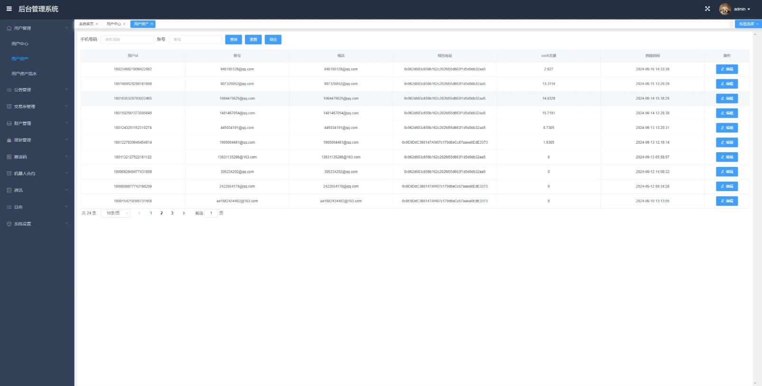This screenshot has height=386, width=762.
Task: Click the 激活码 grid icon in sidebar
Action: pos(9,157)
